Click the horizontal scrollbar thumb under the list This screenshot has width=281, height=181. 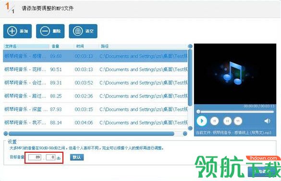(x=91, y=133)
